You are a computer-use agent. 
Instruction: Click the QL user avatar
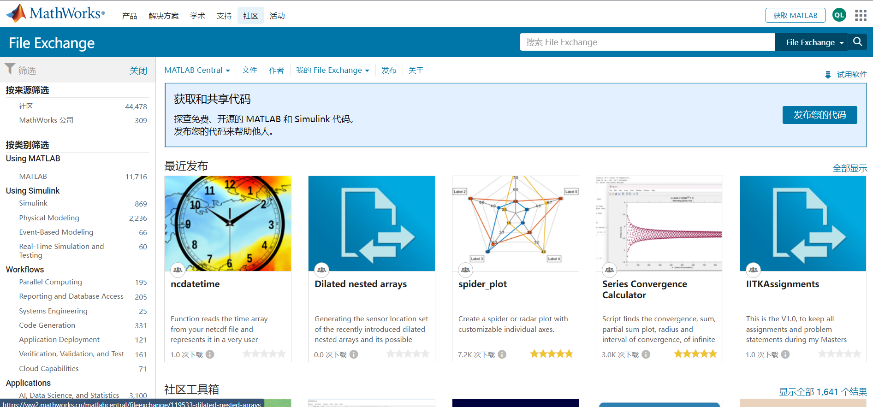click(x=839, y=15)
